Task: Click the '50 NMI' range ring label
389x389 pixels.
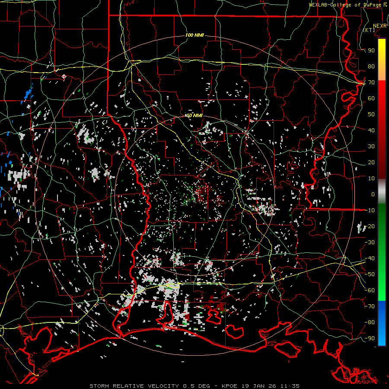Action: coord(194,115)
